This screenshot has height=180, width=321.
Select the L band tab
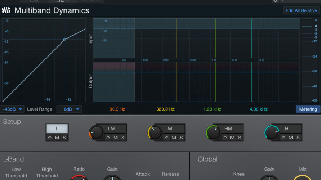point(57,129)
